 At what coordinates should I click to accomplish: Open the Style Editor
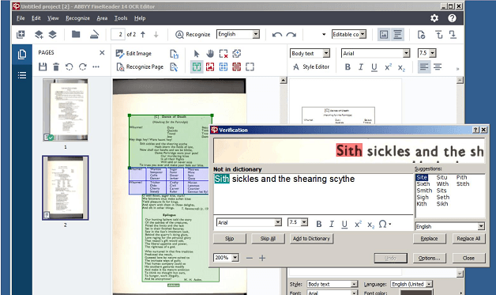(311, 67)
